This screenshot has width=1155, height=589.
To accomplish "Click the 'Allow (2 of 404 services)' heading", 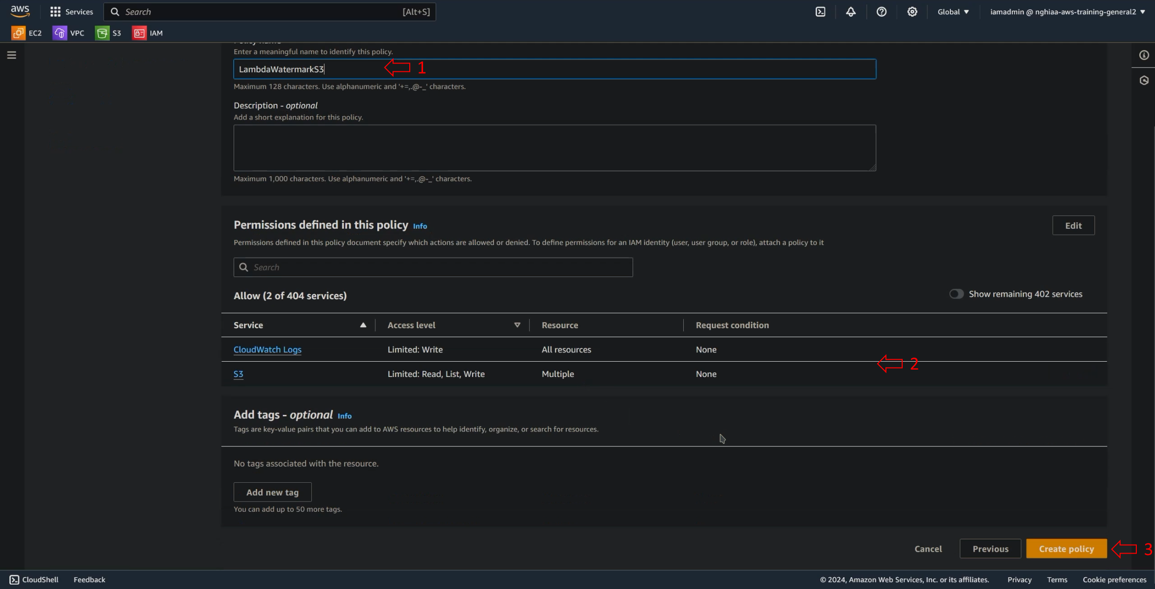I will [x=290, y=296].
